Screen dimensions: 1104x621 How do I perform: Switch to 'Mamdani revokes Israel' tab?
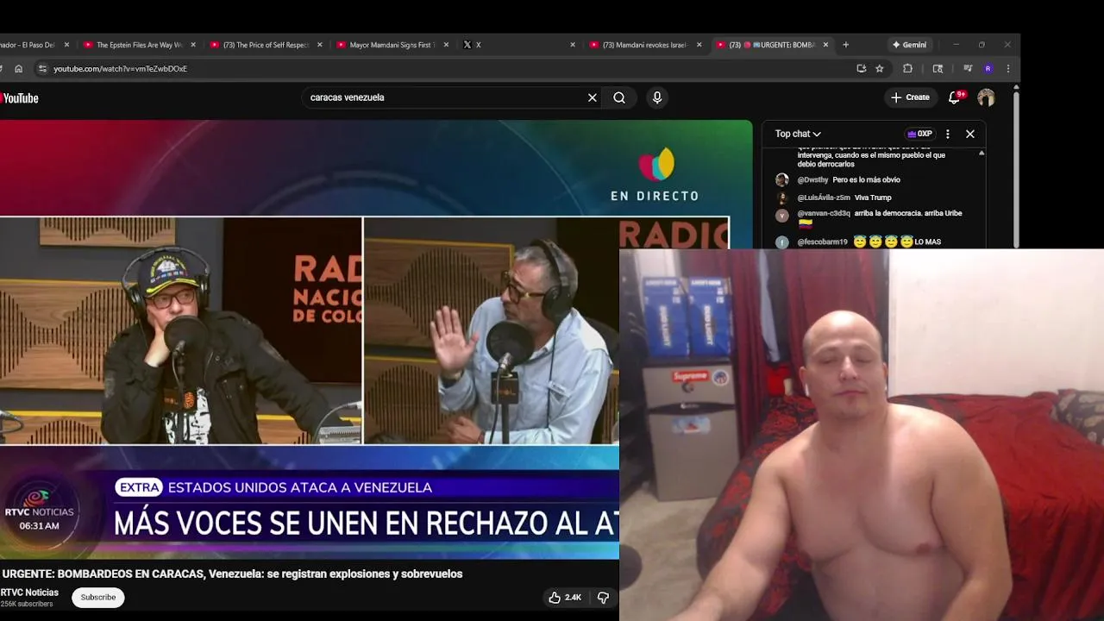pyautogui.click(x=646, y=45)
